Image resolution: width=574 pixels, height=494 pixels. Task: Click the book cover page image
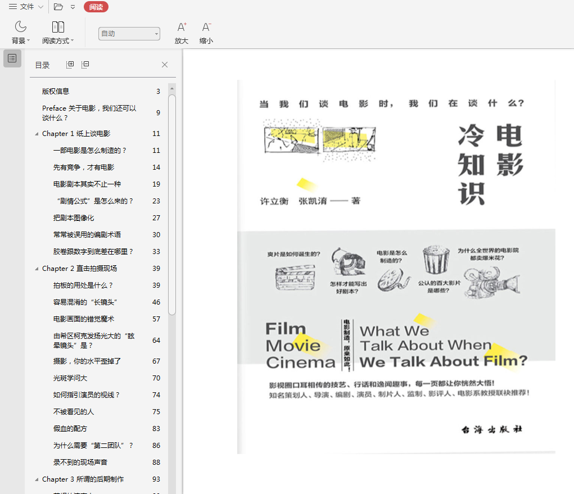point(396,267)
